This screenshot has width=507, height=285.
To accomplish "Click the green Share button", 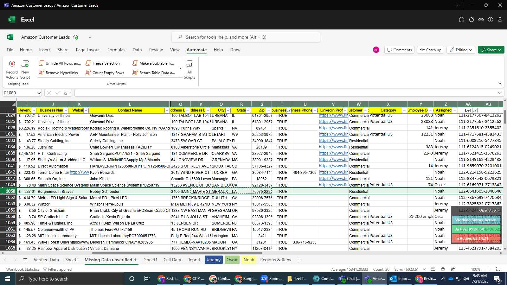I will coord(491,50).
